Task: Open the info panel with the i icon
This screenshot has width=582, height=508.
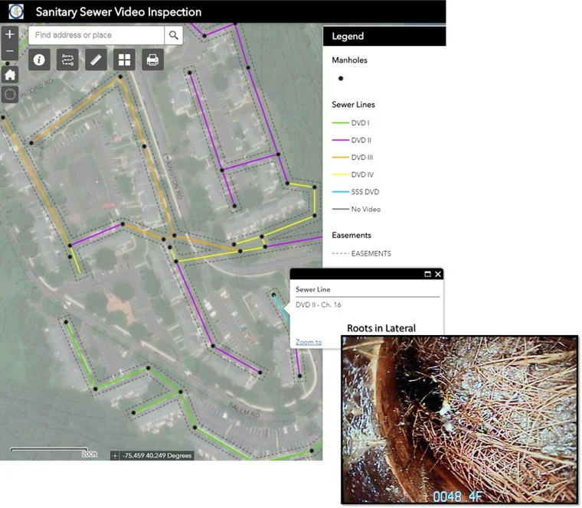Action: click(x=39, y=60)
